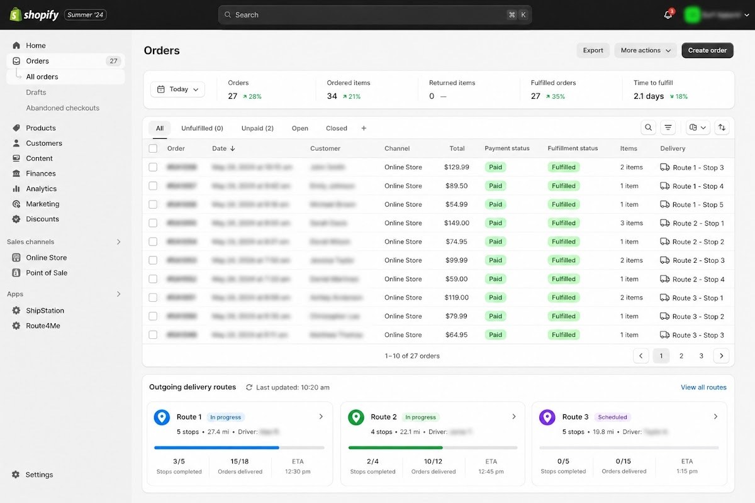The image size is (755, 503).
Task: Open Route 1 card chevron
Action: tap(321, 417)
